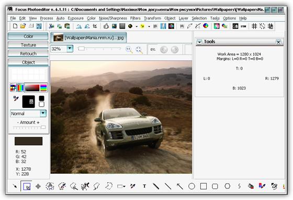Open the 32% zoom dropdown
Screen dimensions: 293x200
click(70, 49)
